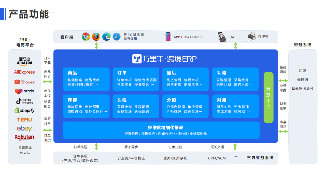
Task: Click the Microsoft Edge browser icon
Action: click(106, 37)
